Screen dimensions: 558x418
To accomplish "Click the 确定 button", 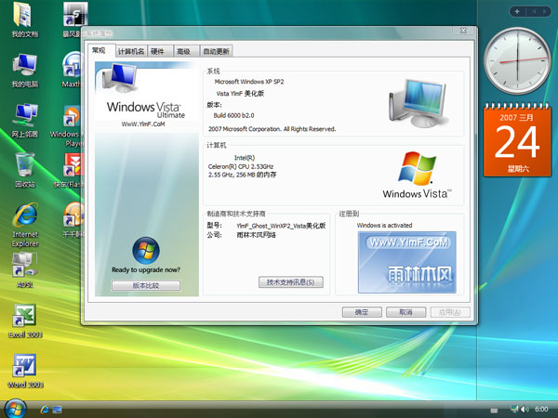I will click(362, 312).
